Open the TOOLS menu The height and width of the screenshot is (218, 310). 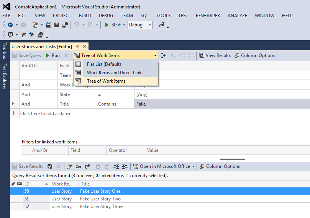[163, 16]
